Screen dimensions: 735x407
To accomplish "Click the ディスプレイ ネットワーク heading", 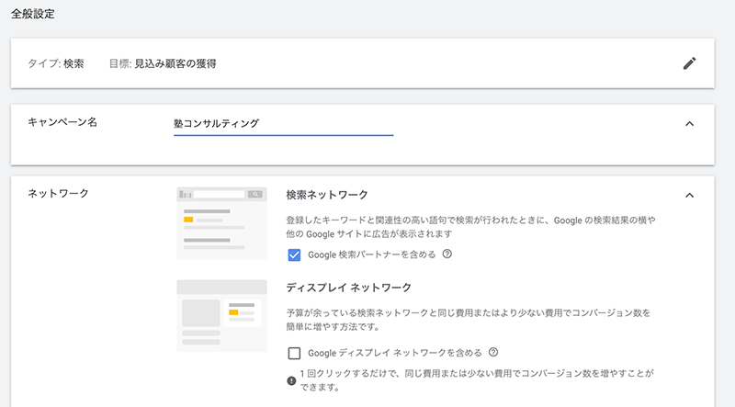I will click(348, 288).
